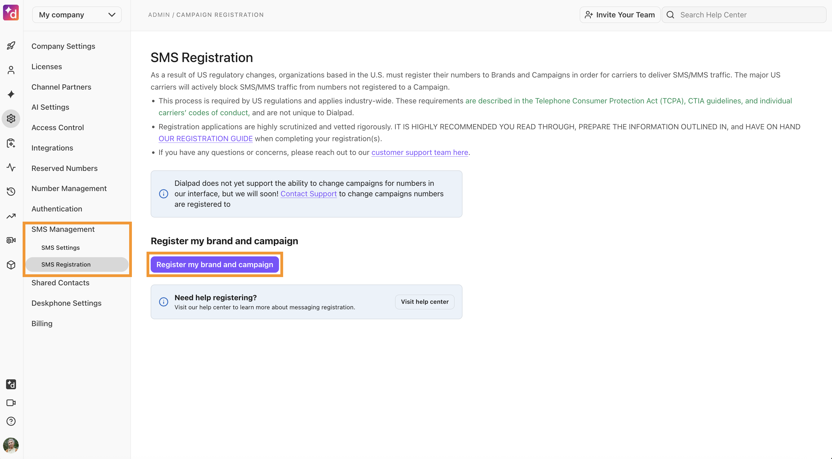Open Billing section
The height and width of the screenshot is (459, 832).
pos(42,323)
